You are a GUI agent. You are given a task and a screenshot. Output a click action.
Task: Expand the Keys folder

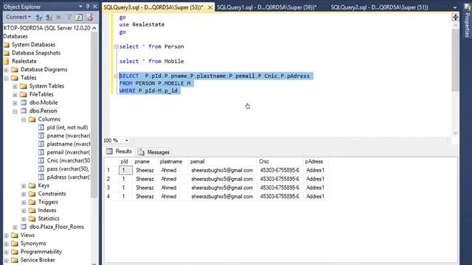pos(24,186)
